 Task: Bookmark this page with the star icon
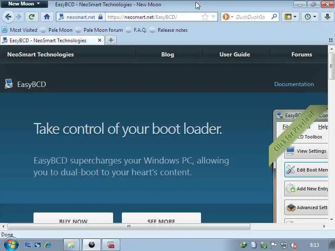205,17
